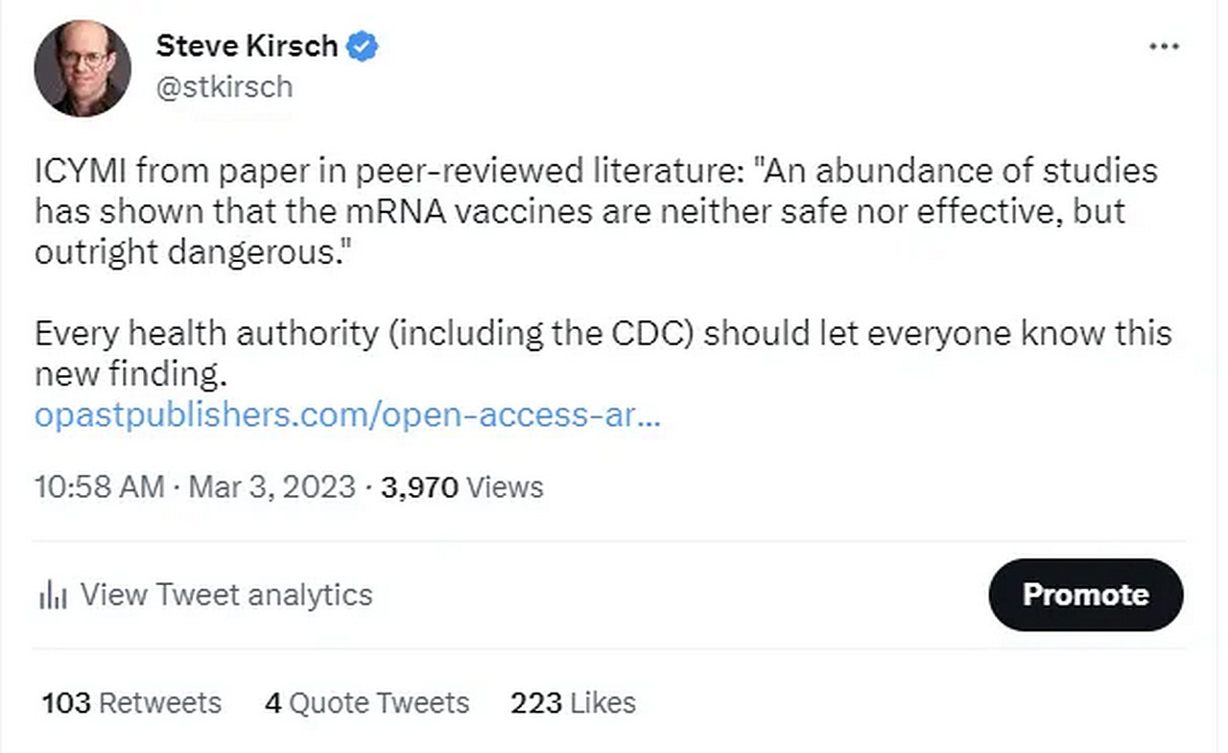
Task: Open the 4 Quote Tweets list
Action: [367, 703]
